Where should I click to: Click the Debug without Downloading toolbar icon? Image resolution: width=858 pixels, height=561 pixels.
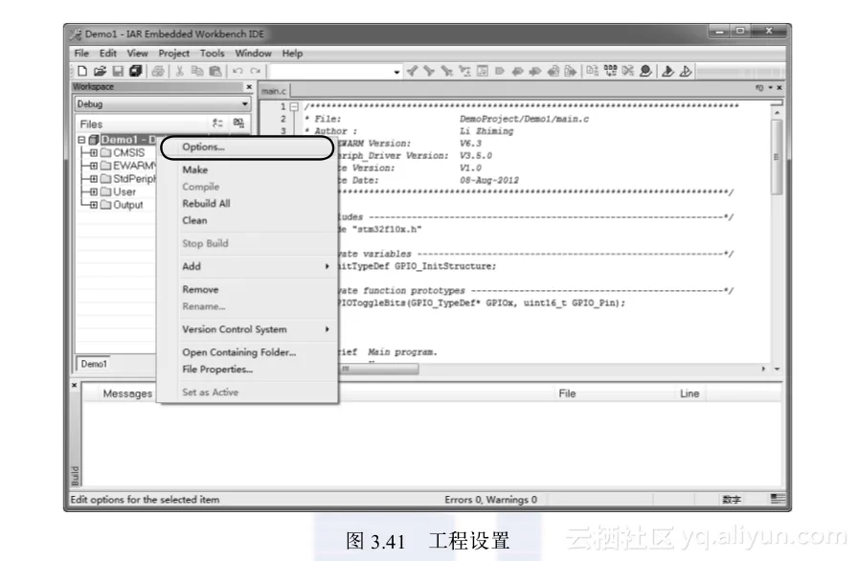click(x=685, y=71)
